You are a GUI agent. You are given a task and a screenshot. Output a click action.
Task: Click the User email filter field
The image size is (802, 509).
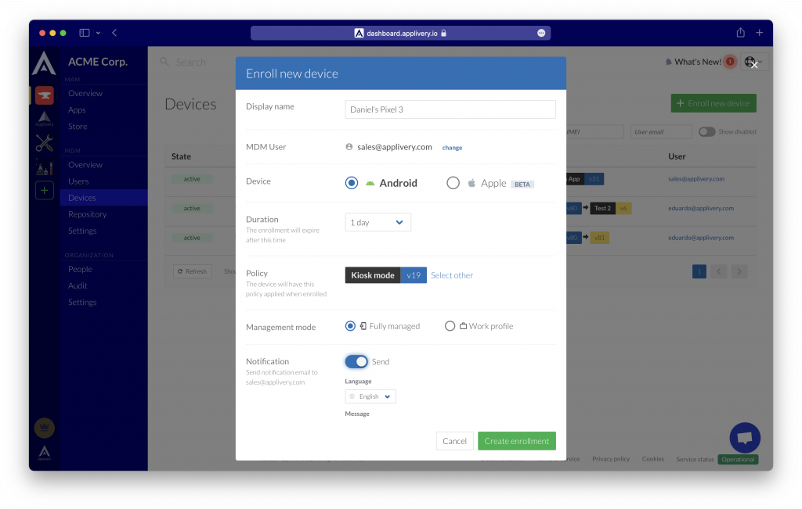(661, 131)
